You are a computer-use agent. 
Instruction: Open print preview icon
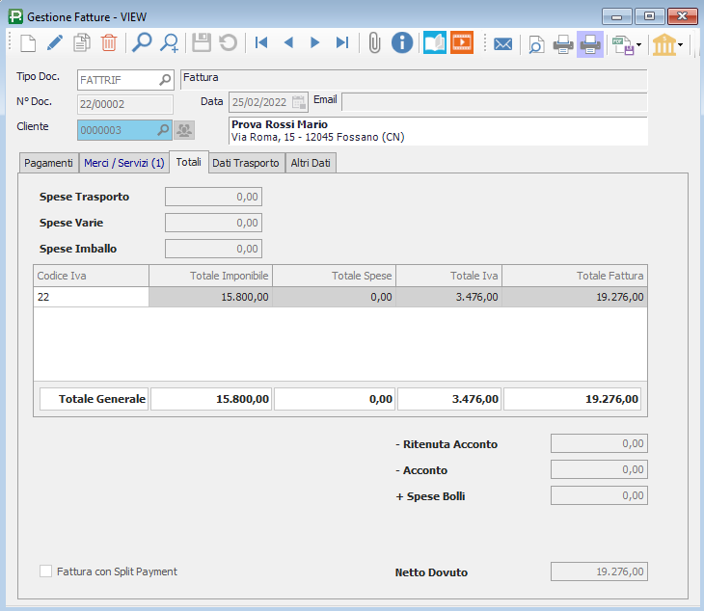coord(535,43)
